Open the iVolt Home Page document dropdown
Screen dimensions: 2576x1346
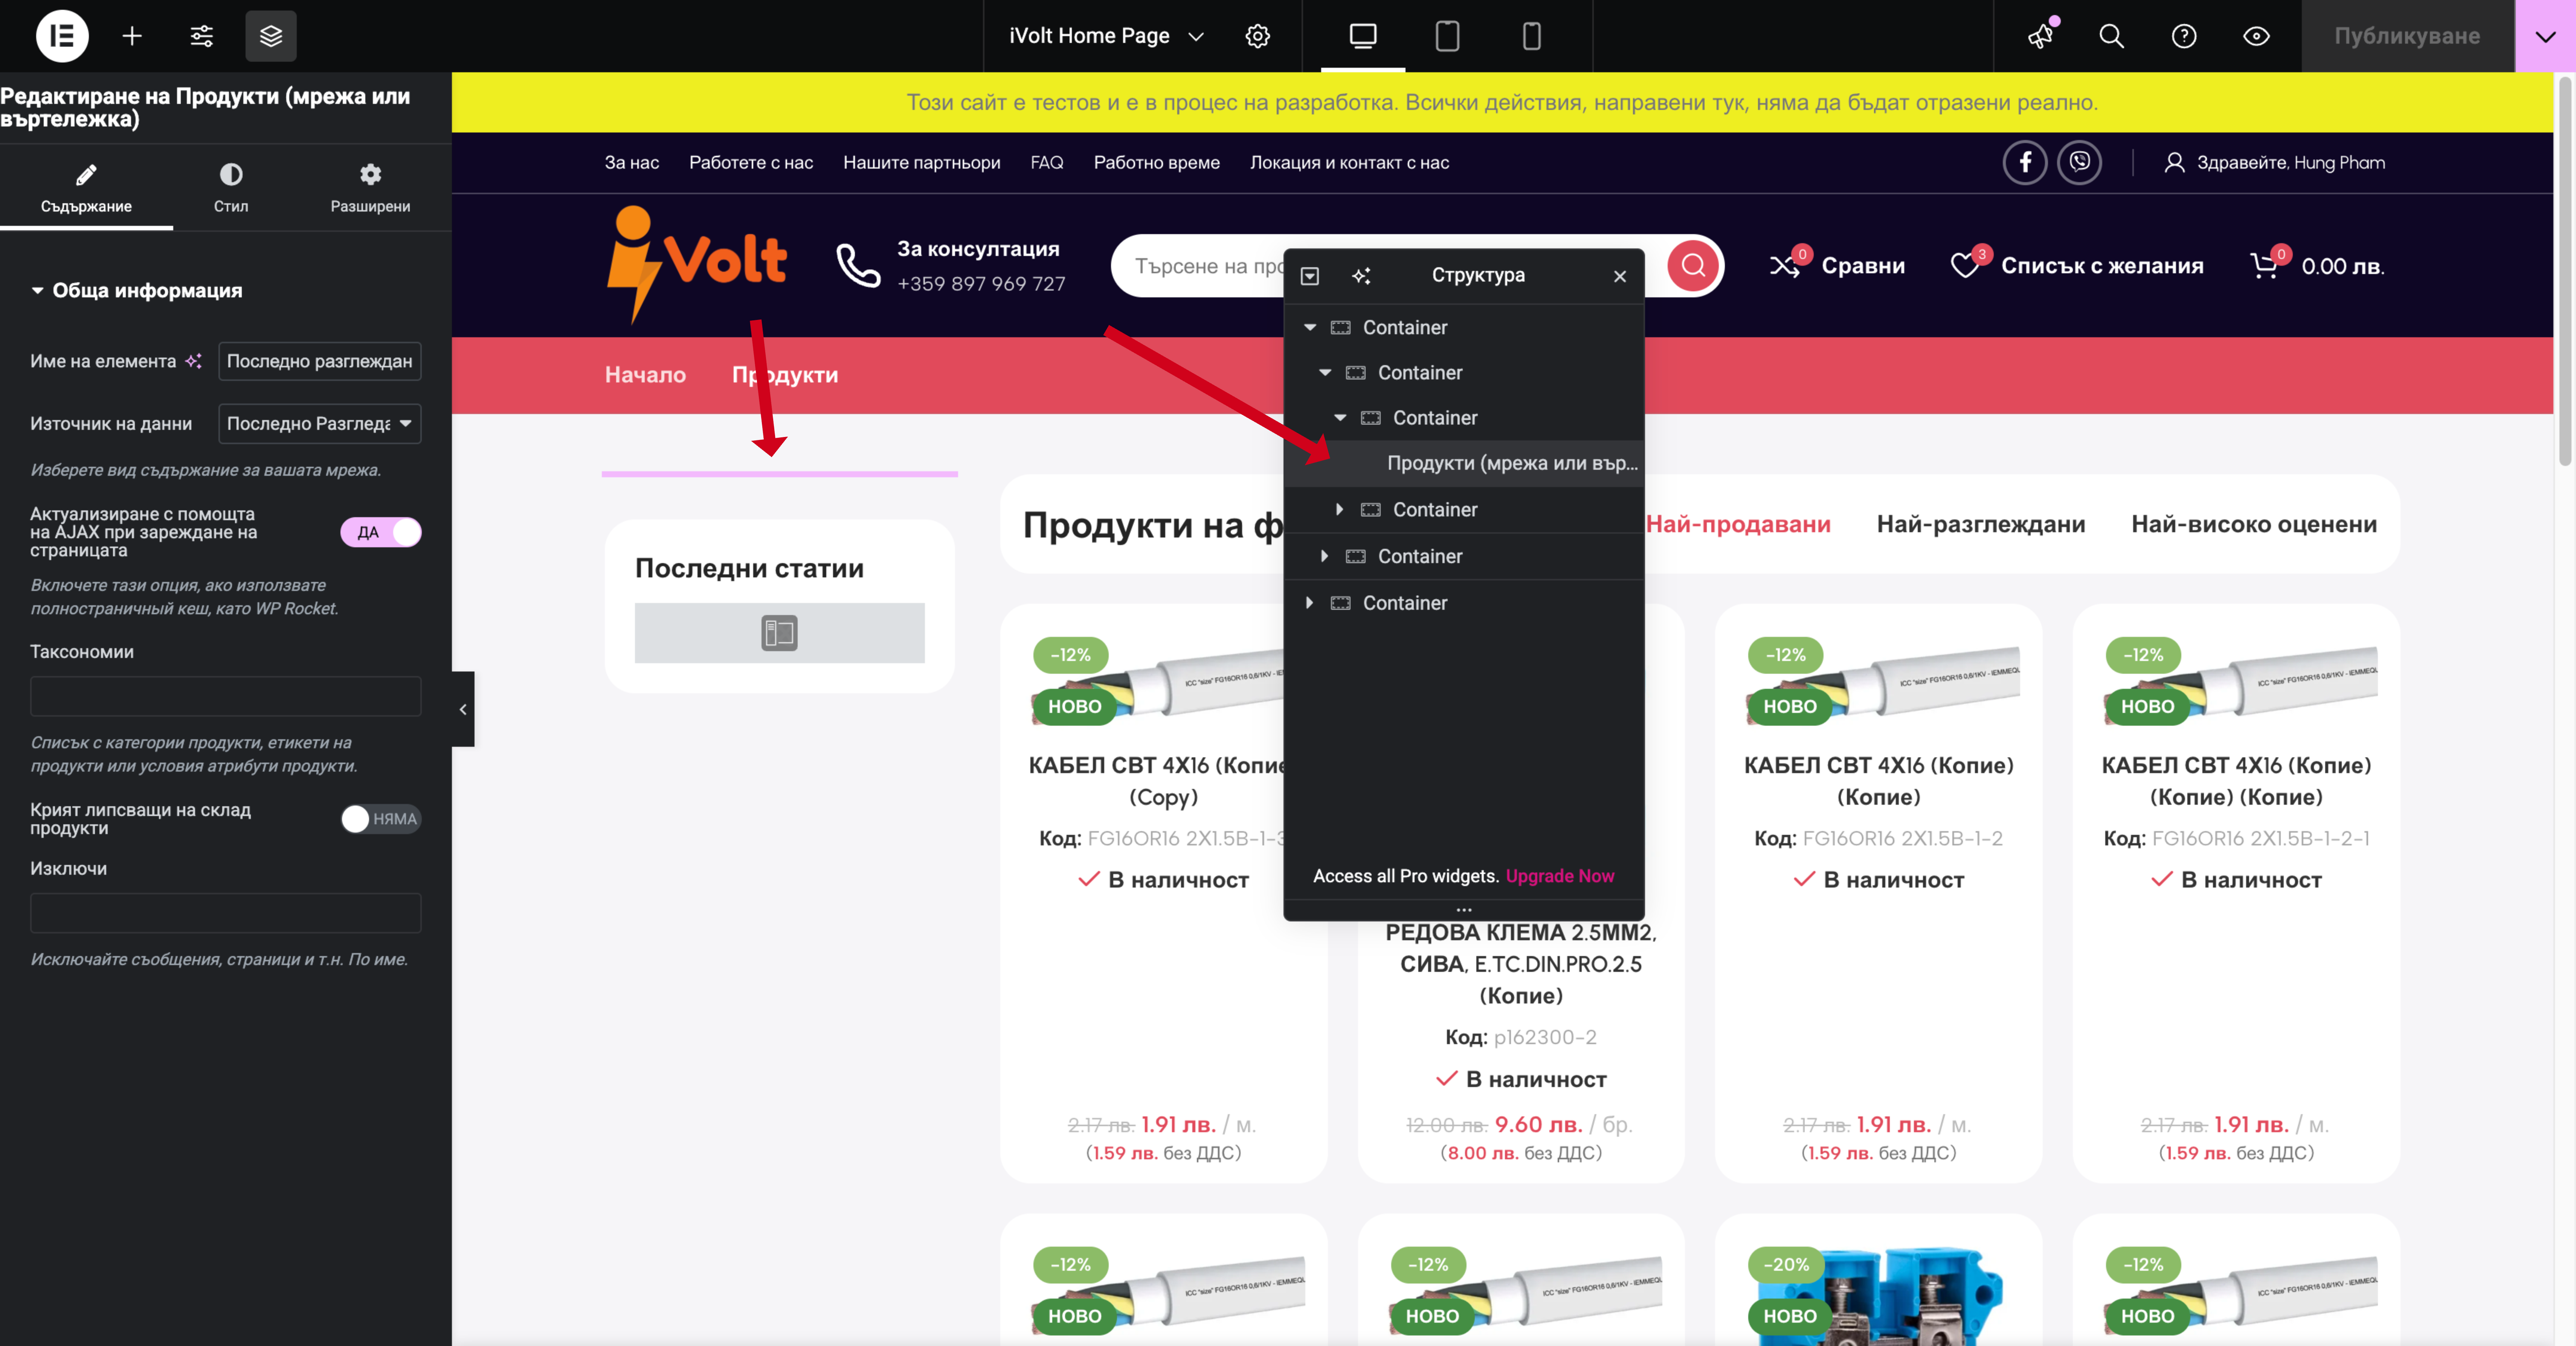(1107, 36)
